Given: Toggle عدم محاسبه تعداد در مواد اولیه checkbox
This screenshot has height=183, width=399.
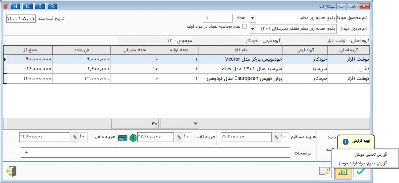Looking at the screenshot, I should (x=245, y=26).
